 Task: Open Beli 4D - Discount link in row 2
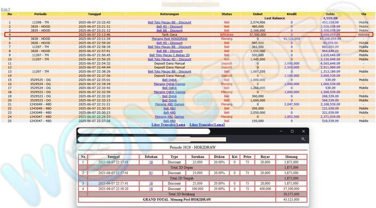point(169,26)
